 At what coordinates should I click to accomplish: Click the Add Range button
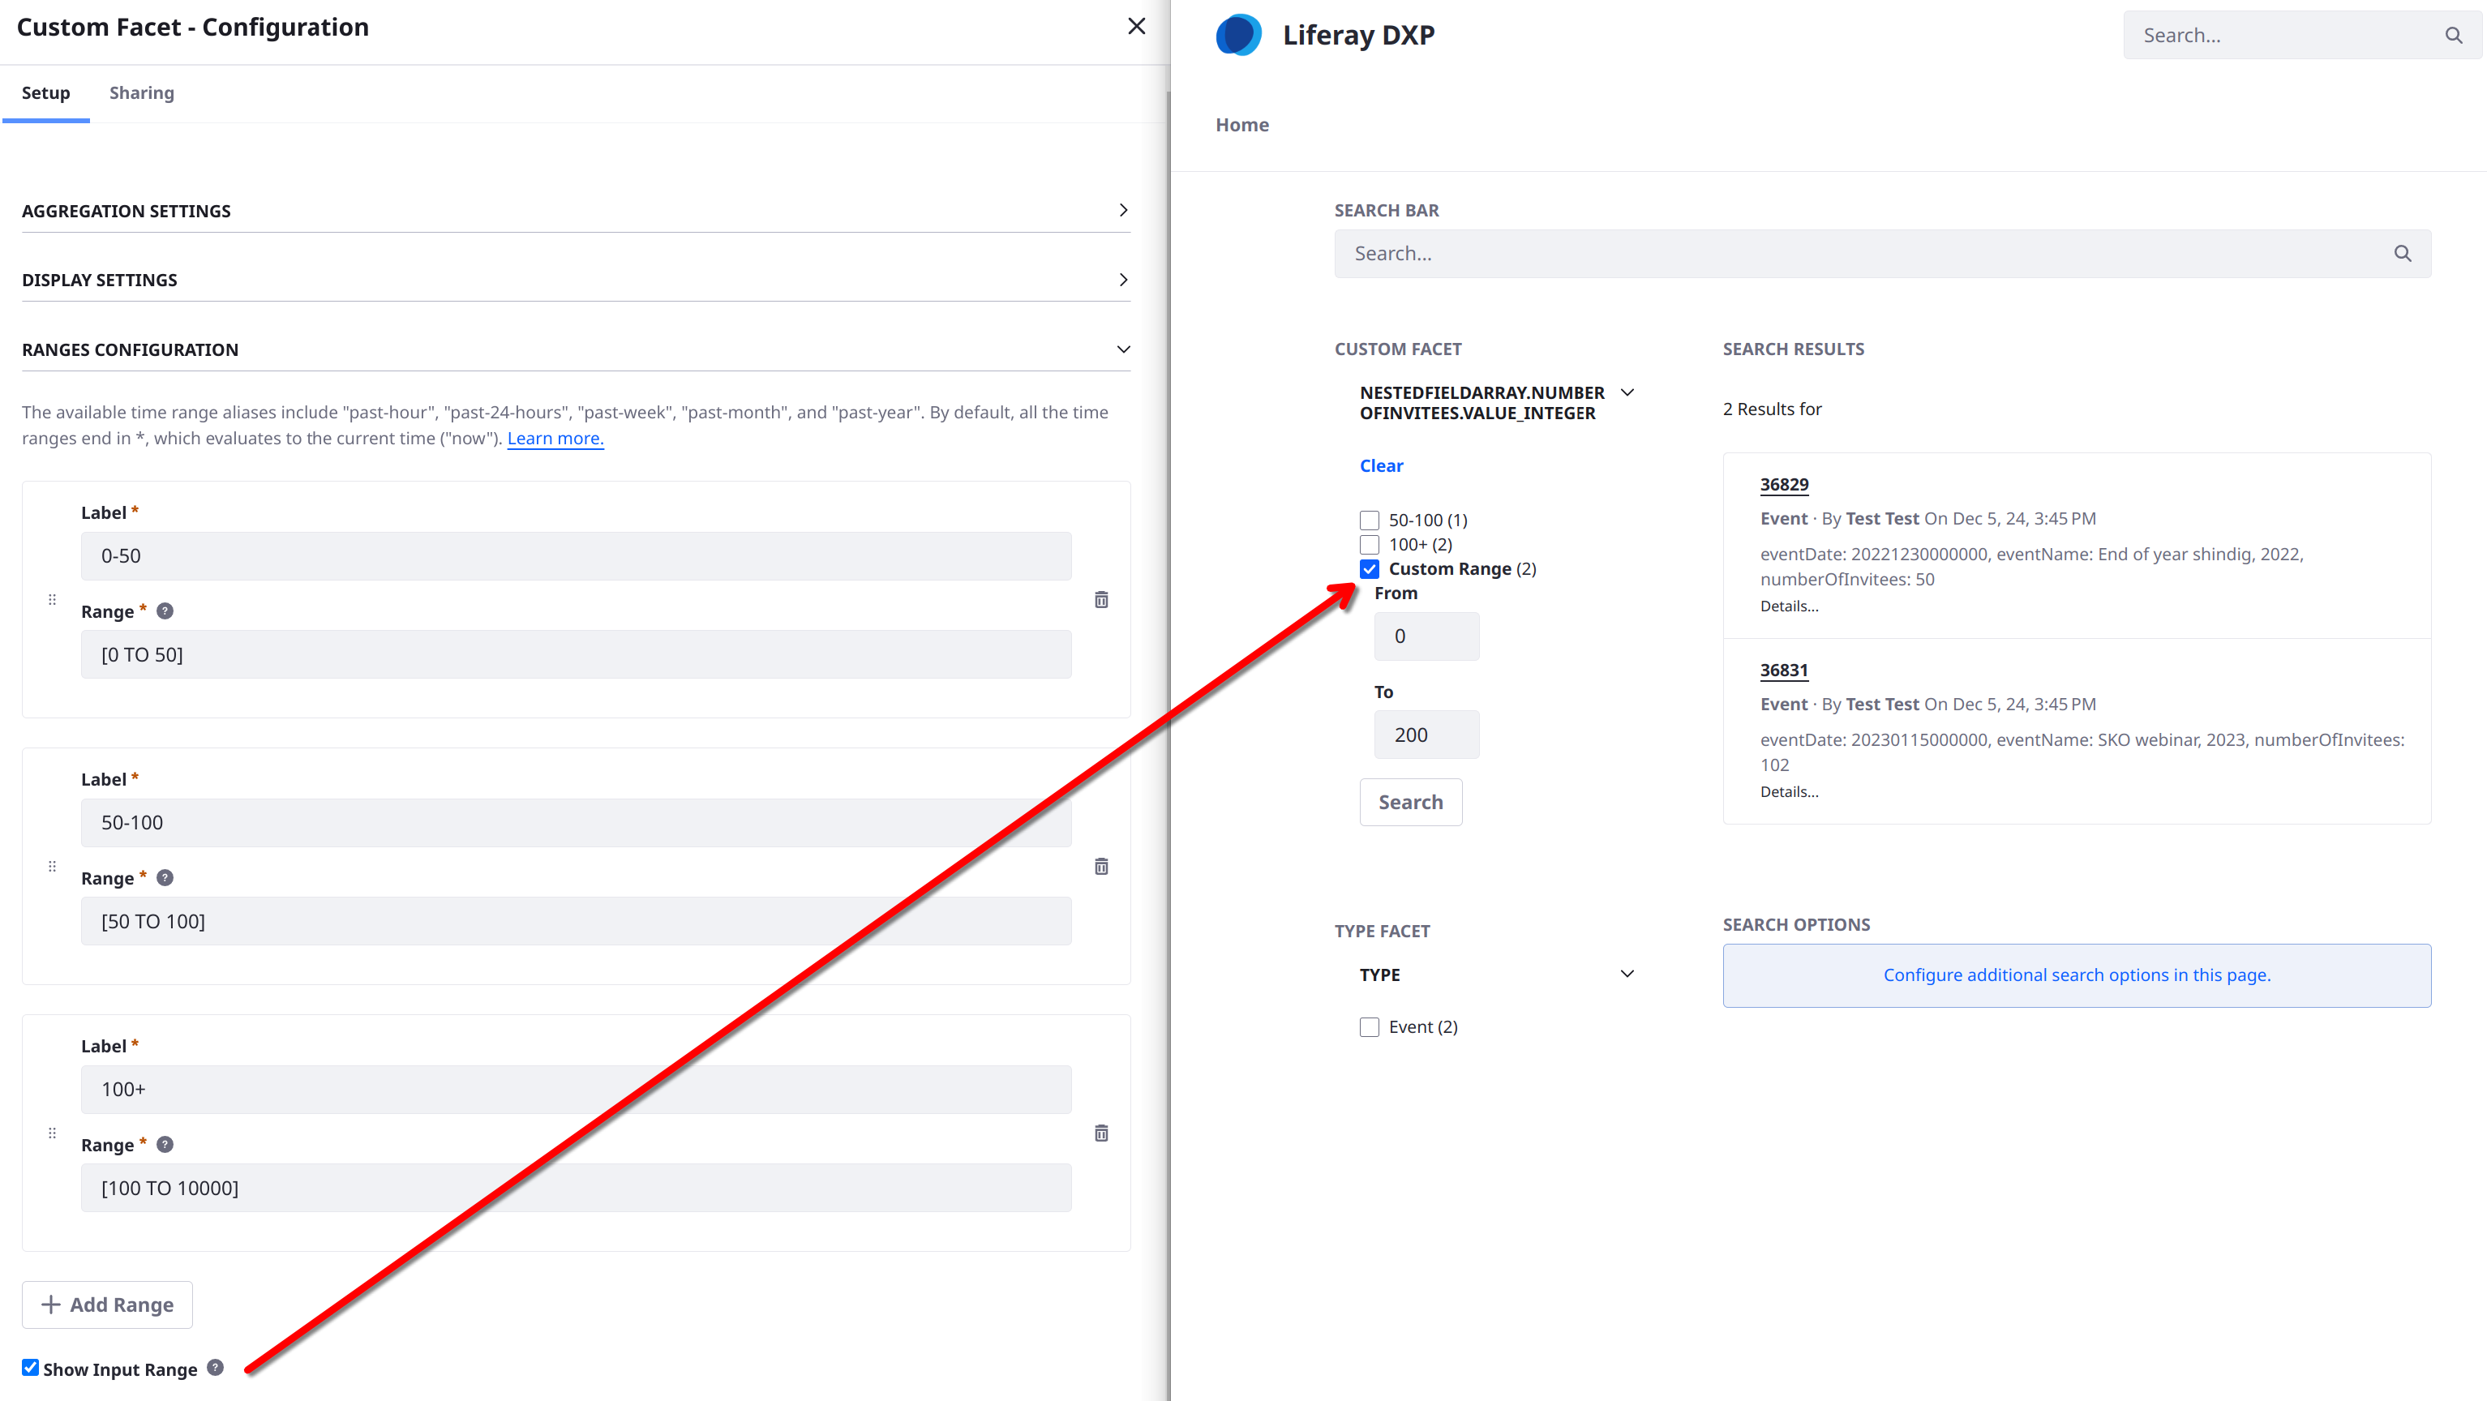point(108,1304)
